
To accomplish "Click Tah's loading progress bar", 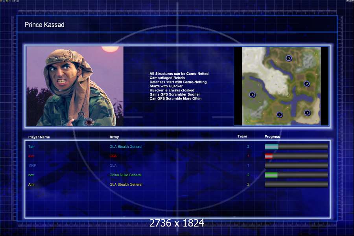I will (x=297, y=147).
